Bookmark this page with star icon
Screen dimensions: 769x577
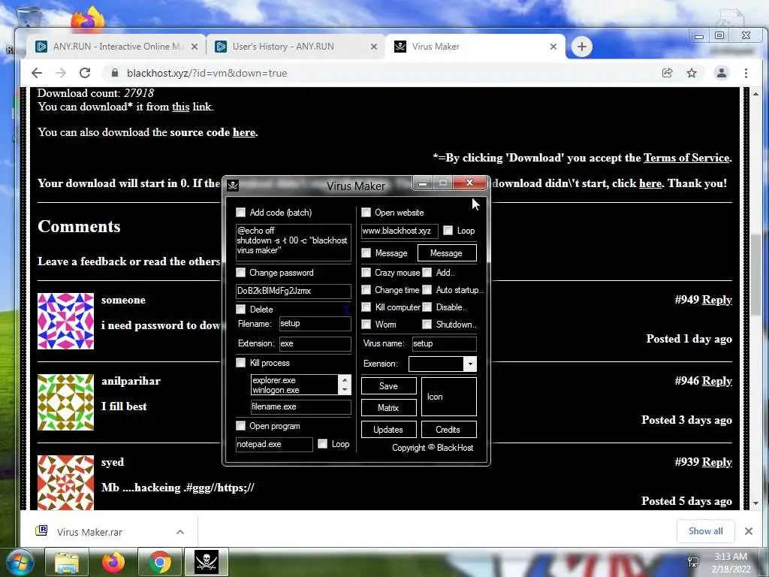(x=692, y=73)
